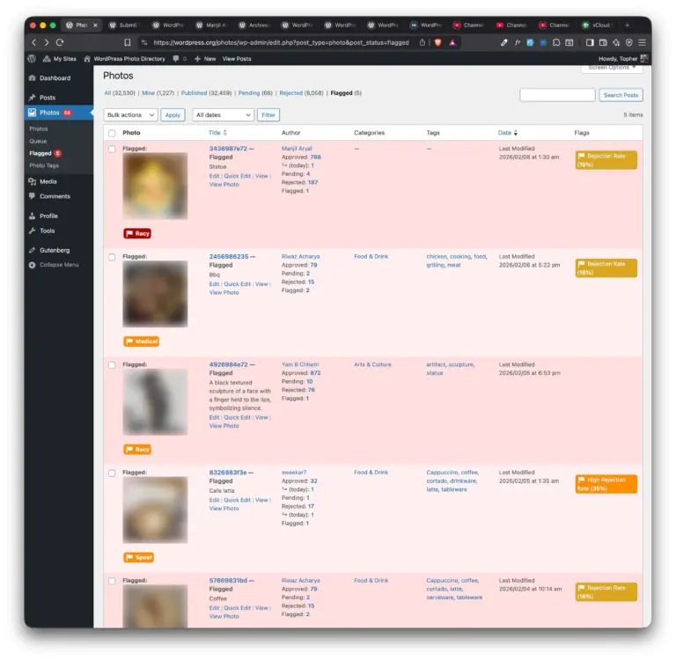Check the box for photo 8326983f3e
The width and height of the screenshot is (676, 660).
(x=112, y=473)
